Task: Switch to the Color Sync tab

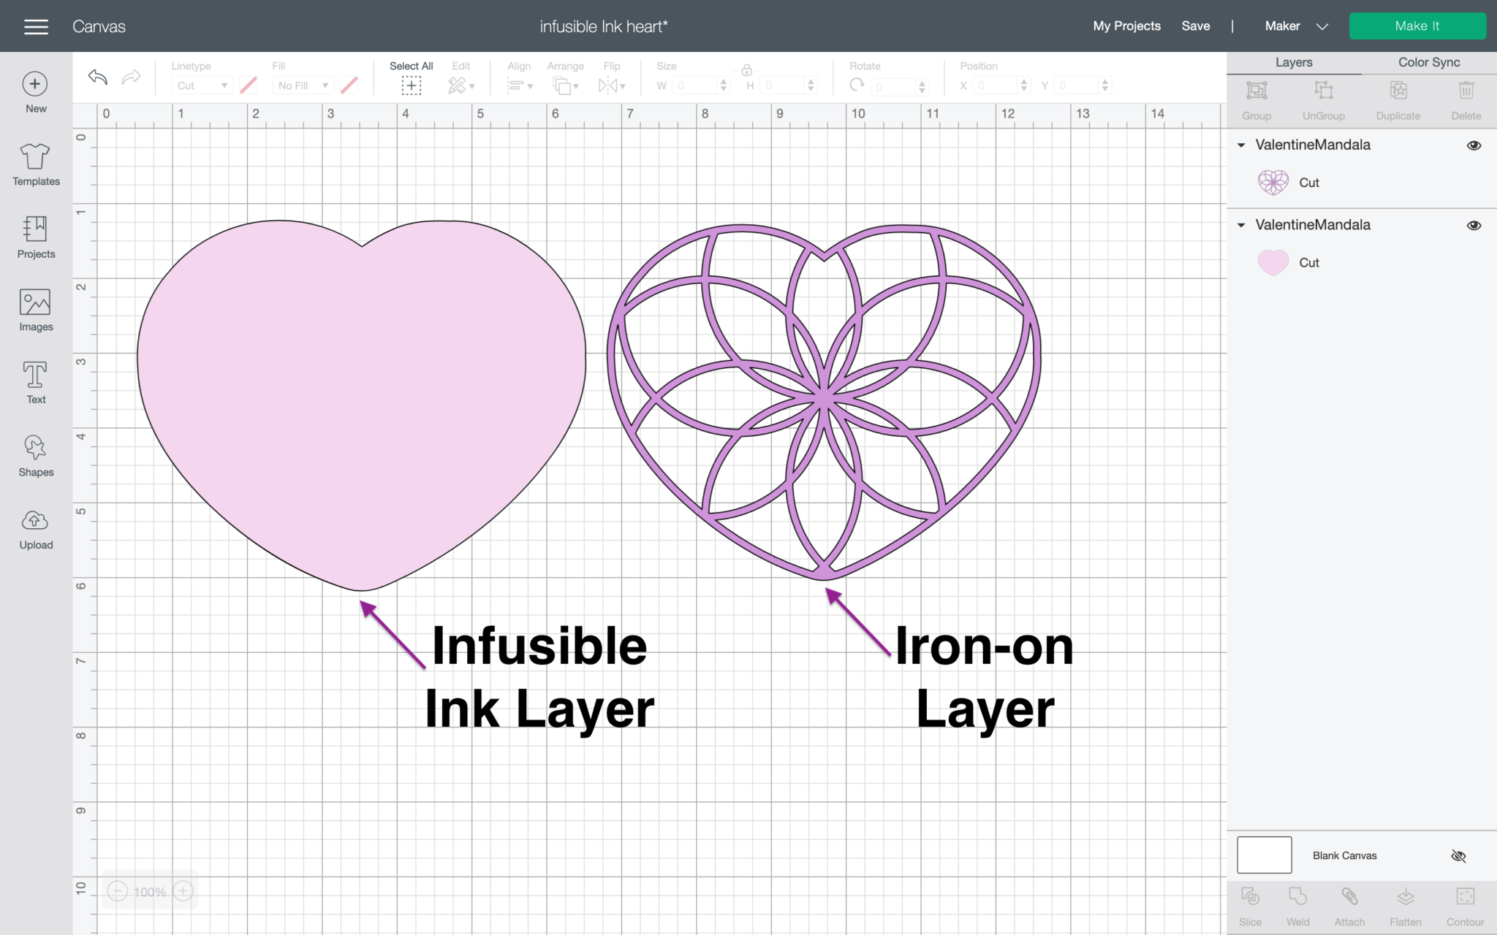Action: pos(1428,62)
